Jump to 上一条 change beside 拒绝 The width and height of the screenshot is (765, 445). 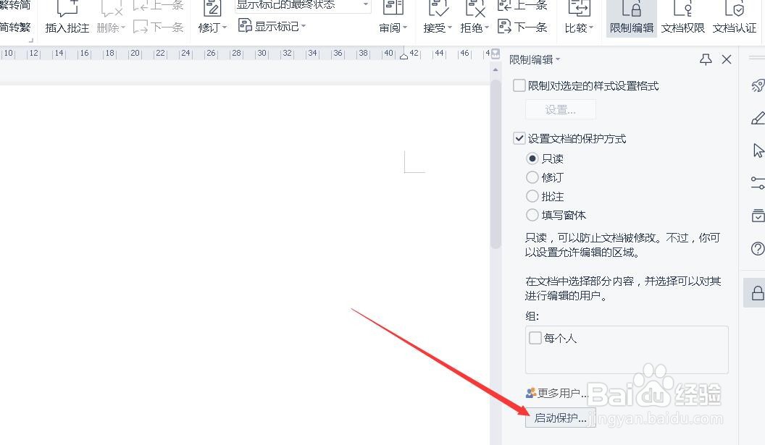[522, 5]
